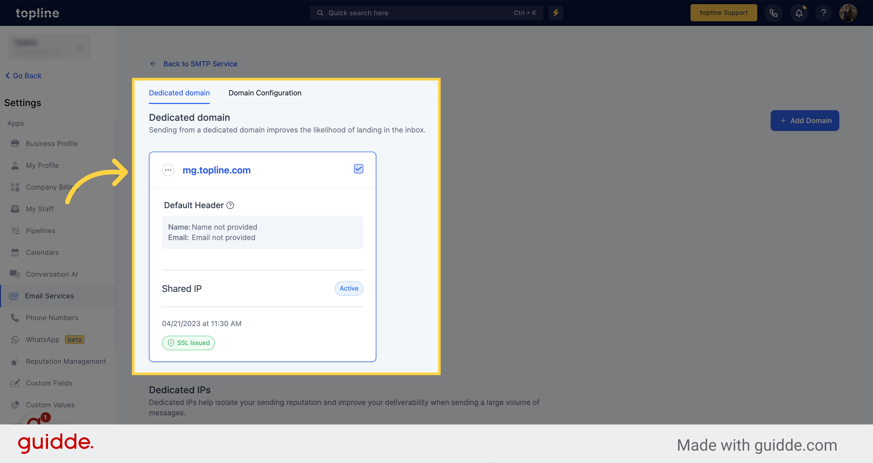The width and height of the screenshot is (873, 463).
Task: Click the Email not provided text
Action: coord(223,237)
